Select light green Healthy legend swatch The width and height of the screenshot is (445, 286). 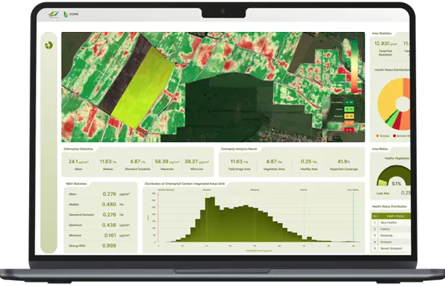pyautogui.click(x=348, y=109)
